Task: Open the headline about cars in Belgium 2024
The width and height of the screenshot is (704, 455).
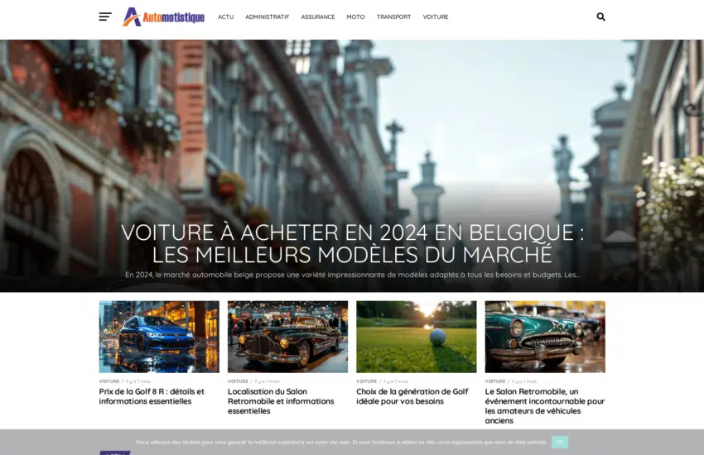Action: pyautogui.click(x=348, y=243)
